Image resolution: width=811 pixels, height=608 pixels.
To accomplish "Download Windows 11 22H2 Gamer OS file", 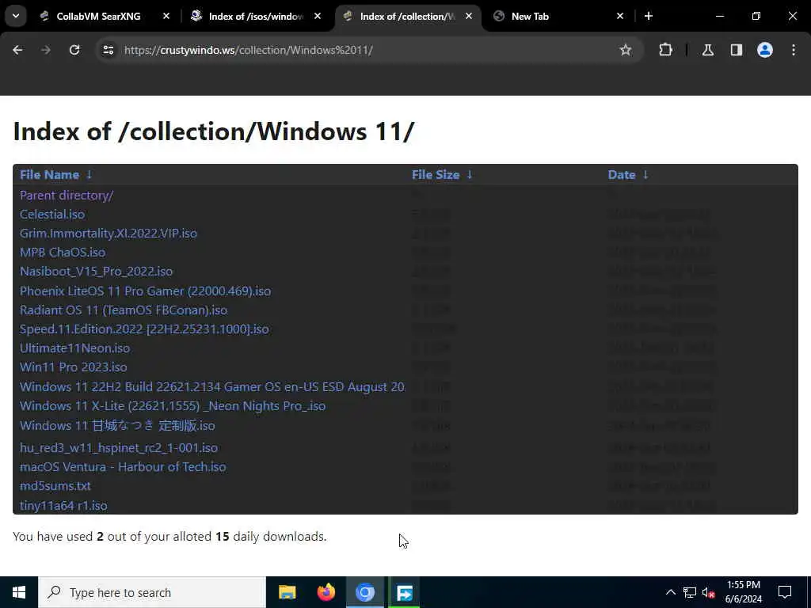I will point(212,386).
